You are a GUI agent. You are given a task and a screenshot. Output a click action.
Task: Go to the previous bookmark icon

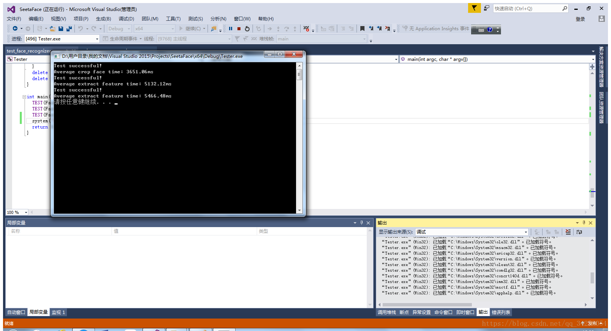(371, 28)
